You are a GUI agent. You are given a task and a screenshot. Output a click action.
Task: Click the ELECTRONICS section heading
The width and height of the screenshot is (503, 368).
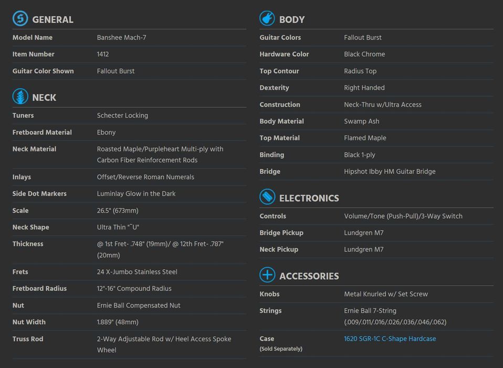pos(309,198)
